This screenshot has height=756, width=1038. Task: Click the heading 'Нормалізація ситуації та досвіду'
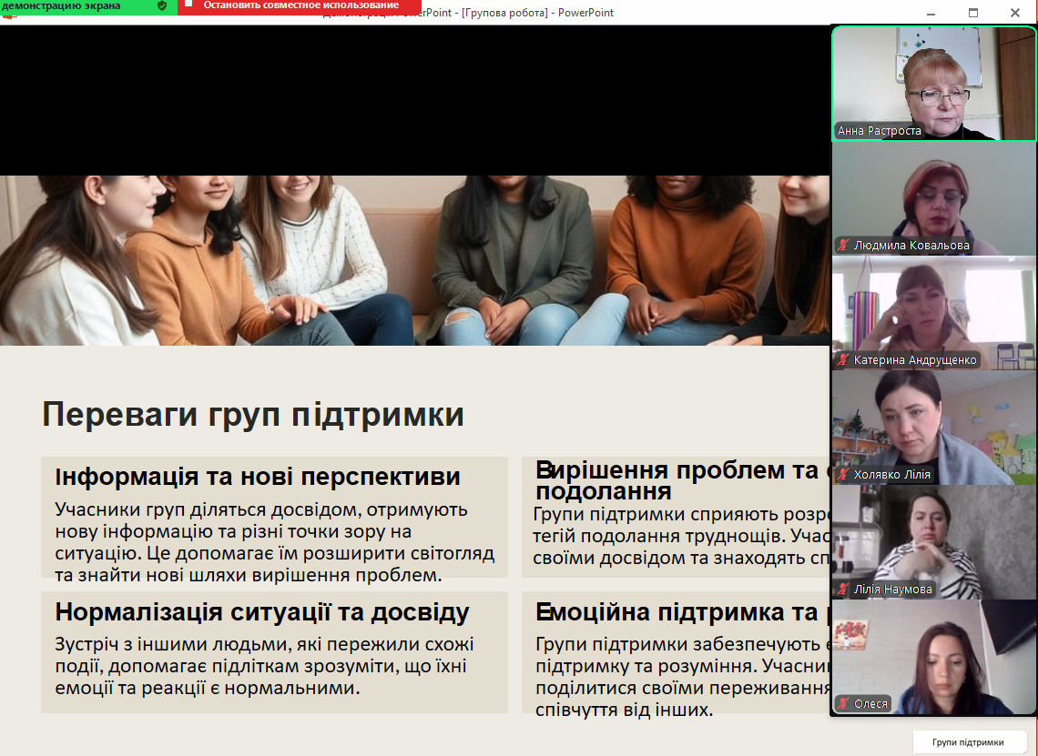pos(262,612)
